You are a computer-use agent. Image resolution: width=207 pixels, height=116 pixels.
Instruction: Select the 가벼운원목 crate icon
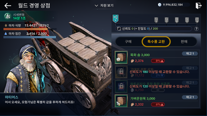pos(121,101)
